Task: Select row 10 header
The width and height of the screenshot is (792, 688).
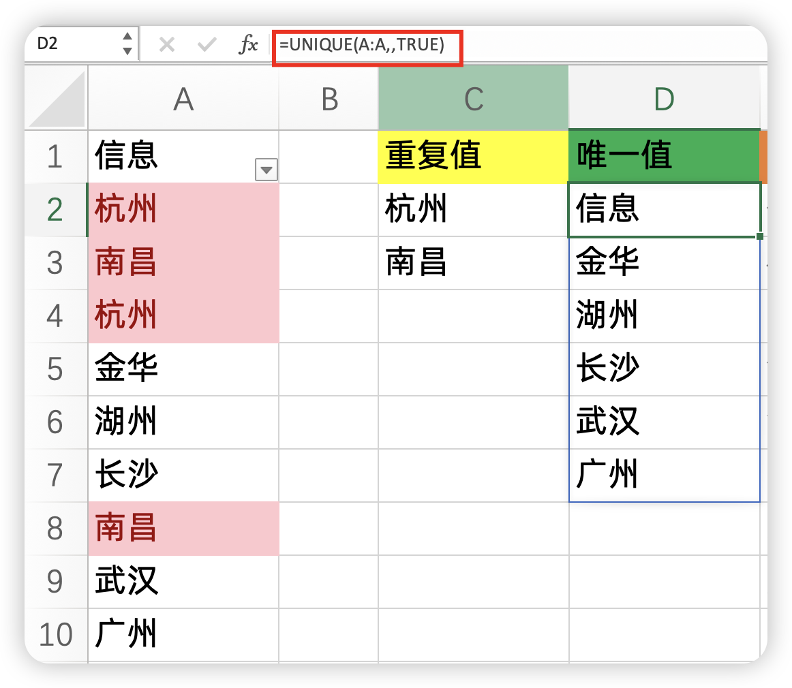Action: coord(56,634)
